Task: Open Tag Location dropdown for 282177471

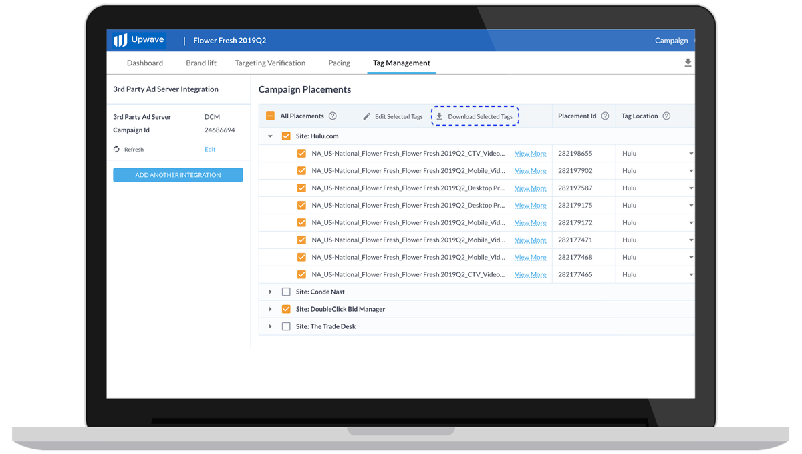Action: click(x=690, y=240)
